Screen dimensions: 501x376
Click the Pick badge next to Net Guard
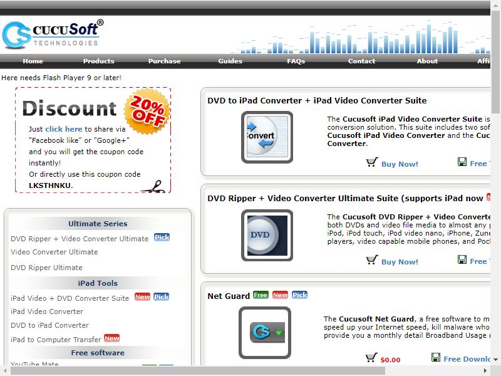point(300,295)
